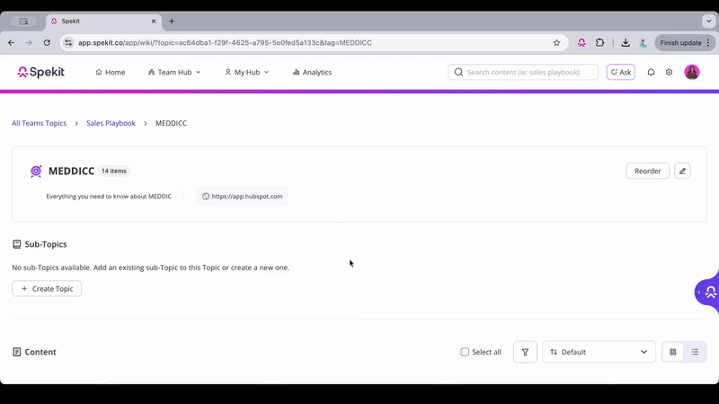Bookmark this page with star icon
The image size is (719, 404).
click(556, 42)
